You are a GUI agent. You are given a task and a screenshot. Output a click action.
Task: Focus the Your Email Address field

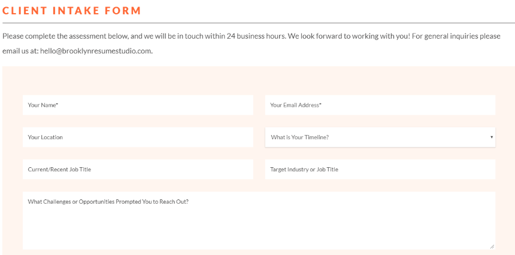380,105
